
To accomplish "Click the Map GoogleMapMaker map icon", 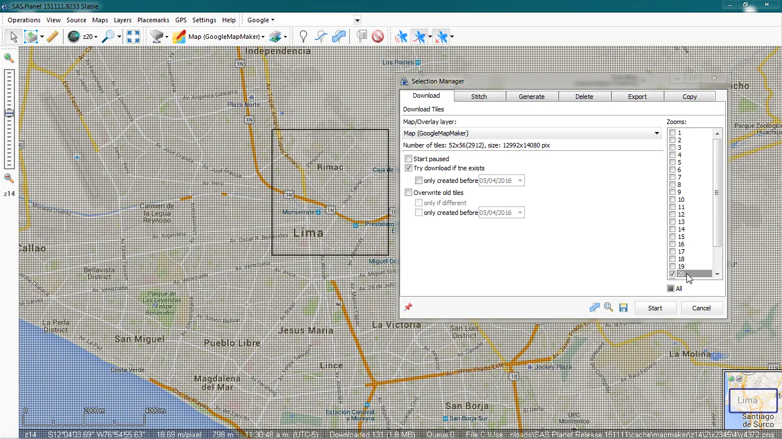I will [179, 37].
